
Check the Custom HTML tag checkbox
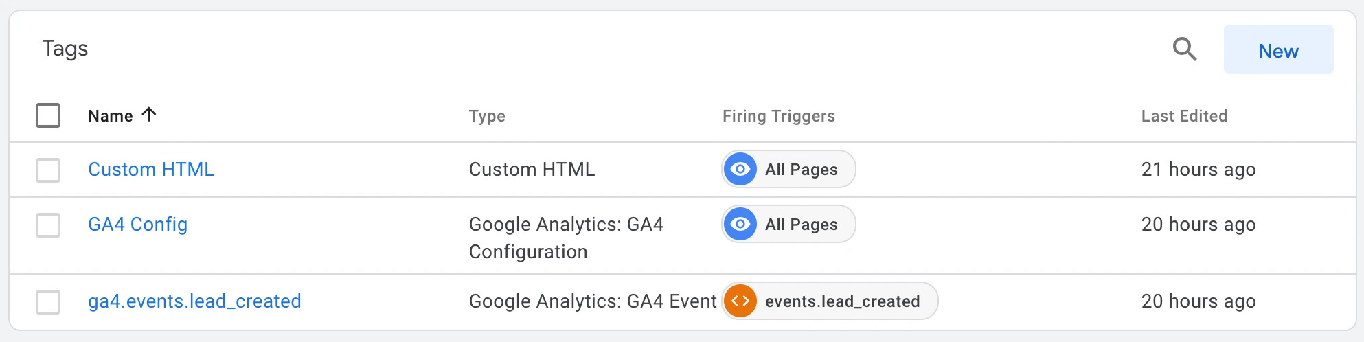coord(48,170)
